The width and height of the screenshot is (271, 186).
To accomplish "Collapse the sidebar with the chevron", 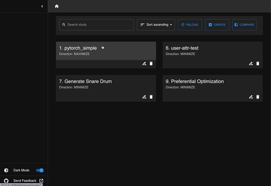I will point(42,6).
